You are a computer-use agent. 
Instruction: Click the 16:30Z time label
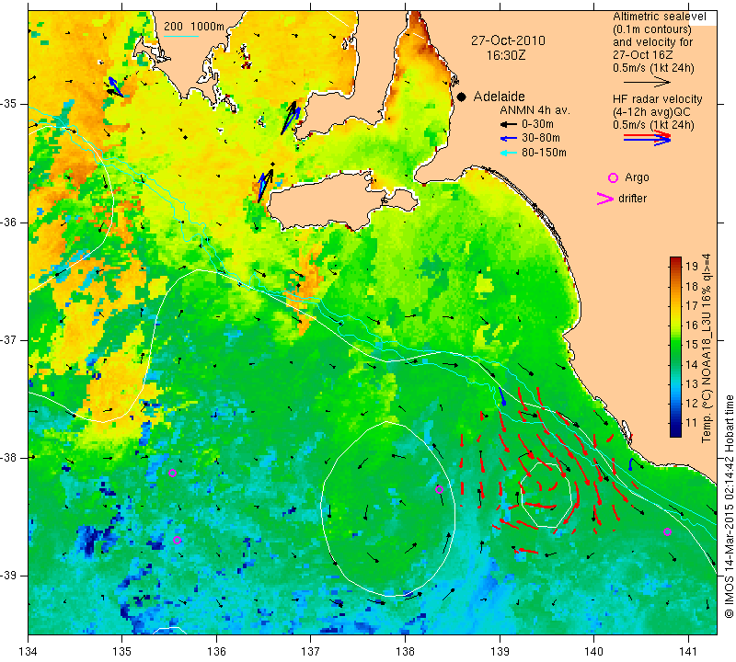point(505,55)
